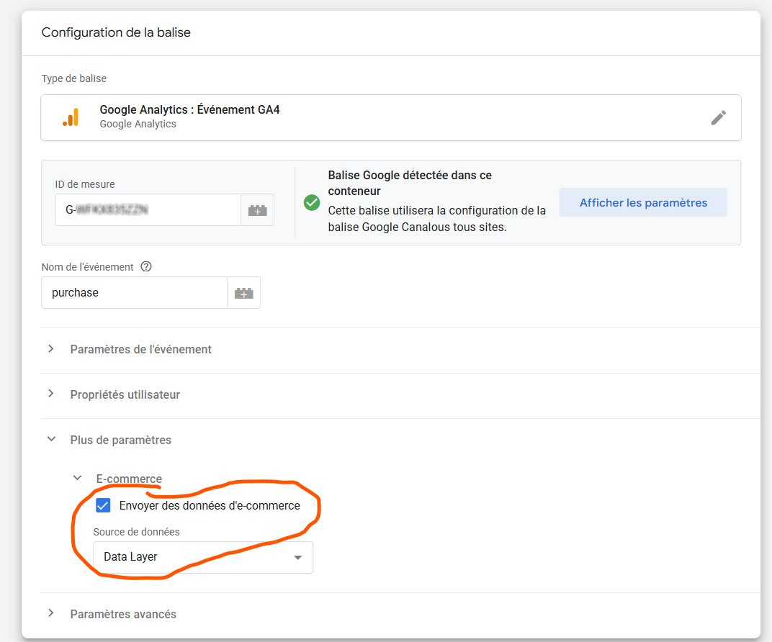772x642 pixels.
Task: Click the green checkmark status icon
Action: (x=312, y=203)
